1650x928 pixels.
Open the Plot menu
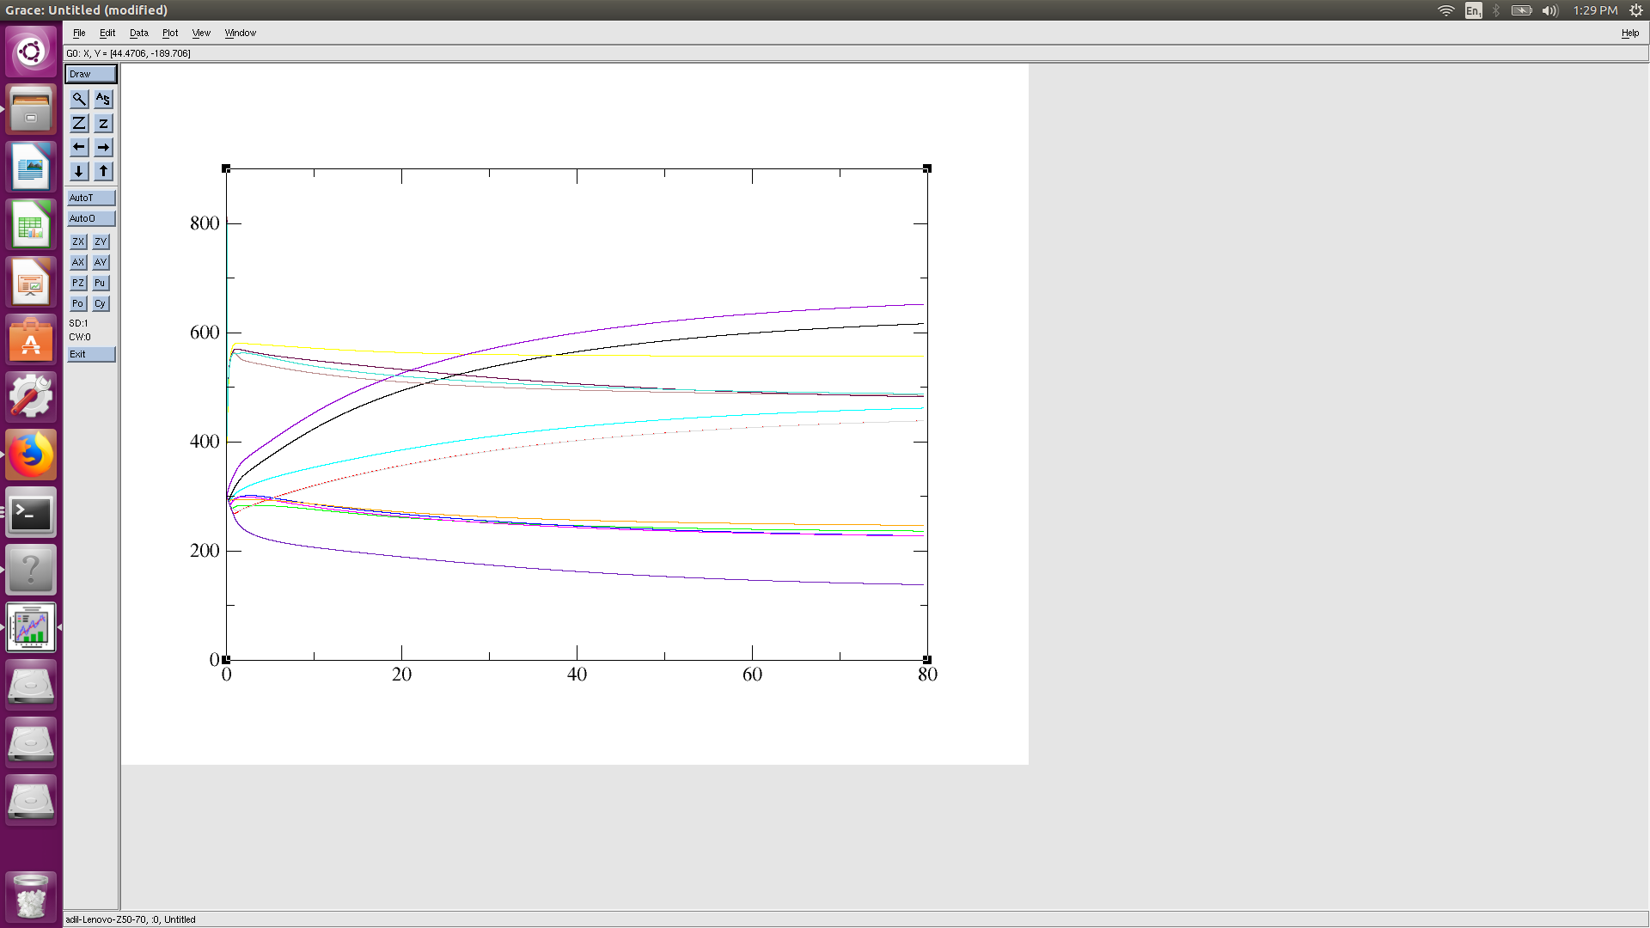point(170,33)
